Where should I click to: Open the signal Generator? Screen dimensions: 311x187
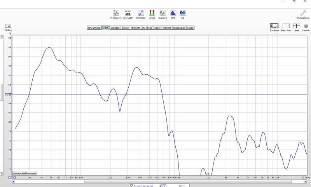pos(141,14)
